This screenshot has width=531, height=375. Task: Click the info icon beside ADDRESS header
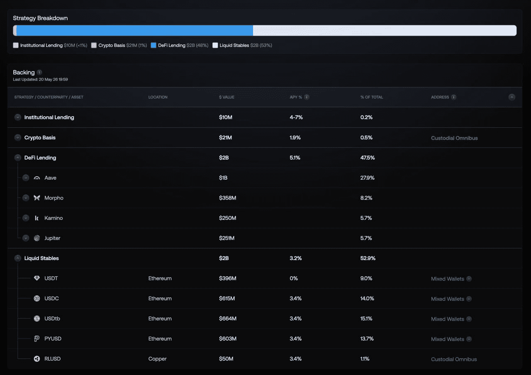click(454, 97)
